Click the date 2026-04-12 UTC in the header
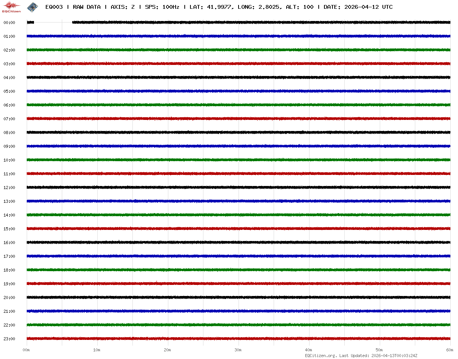 [x=368, y=7]
